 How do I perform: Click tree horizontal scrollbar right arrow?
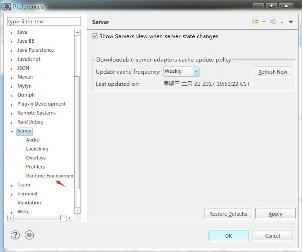(x=70, y=218)
